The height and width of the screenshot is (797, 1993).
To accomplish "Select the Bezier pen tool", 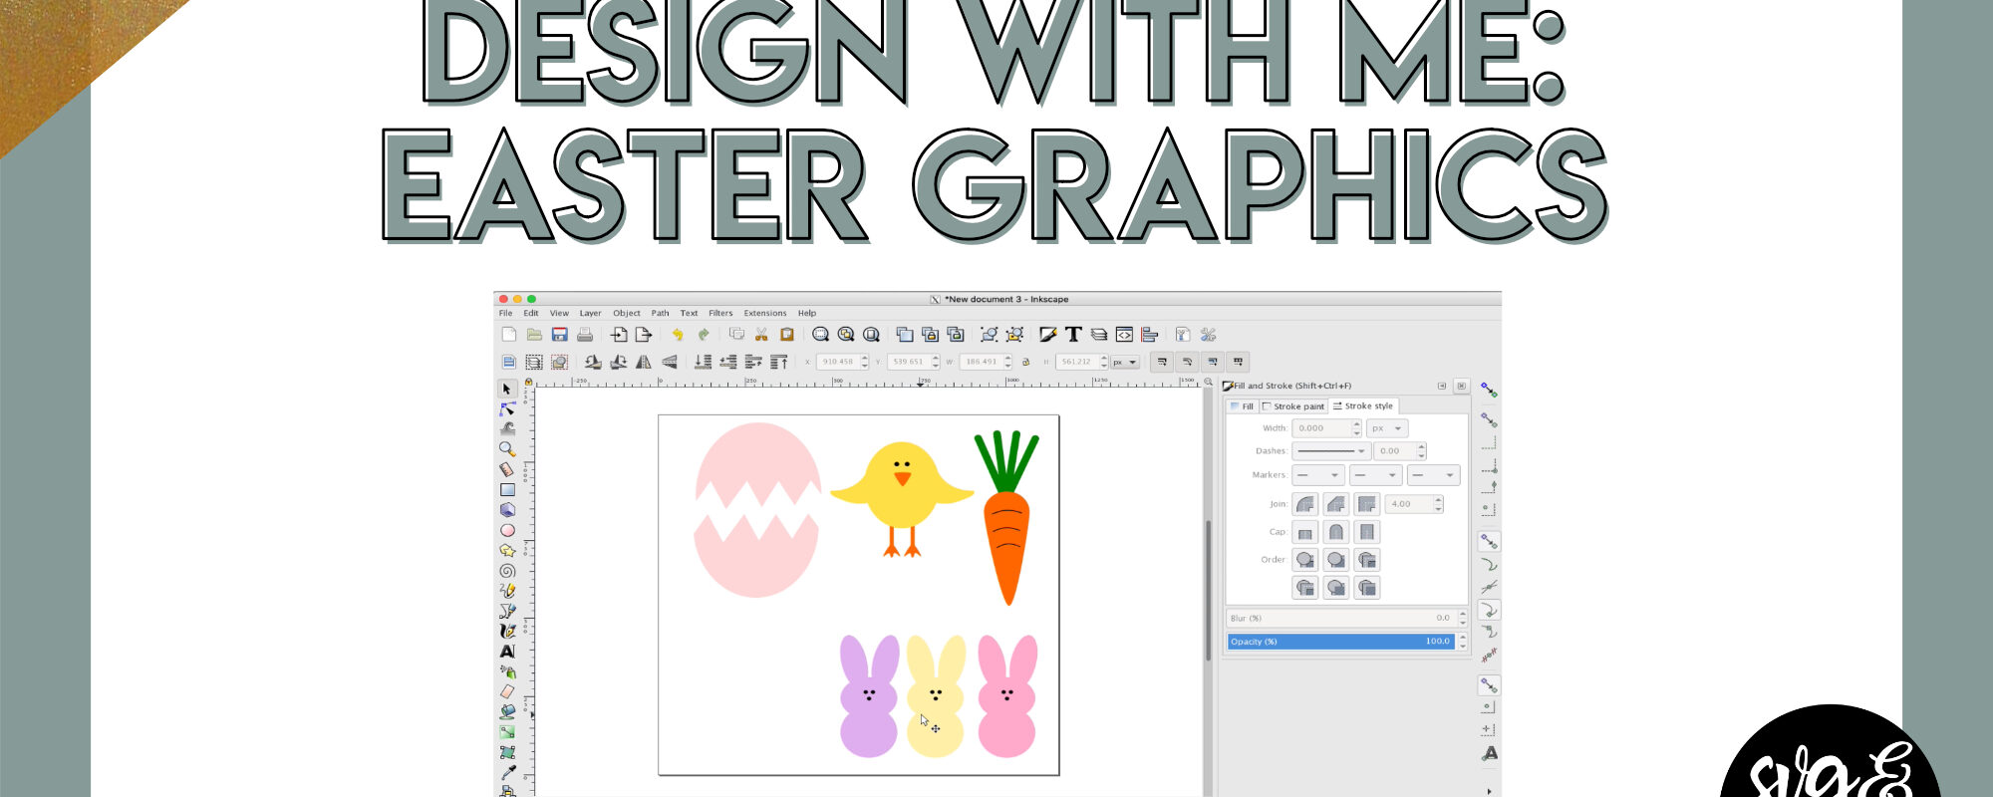I will coord(507,611).
